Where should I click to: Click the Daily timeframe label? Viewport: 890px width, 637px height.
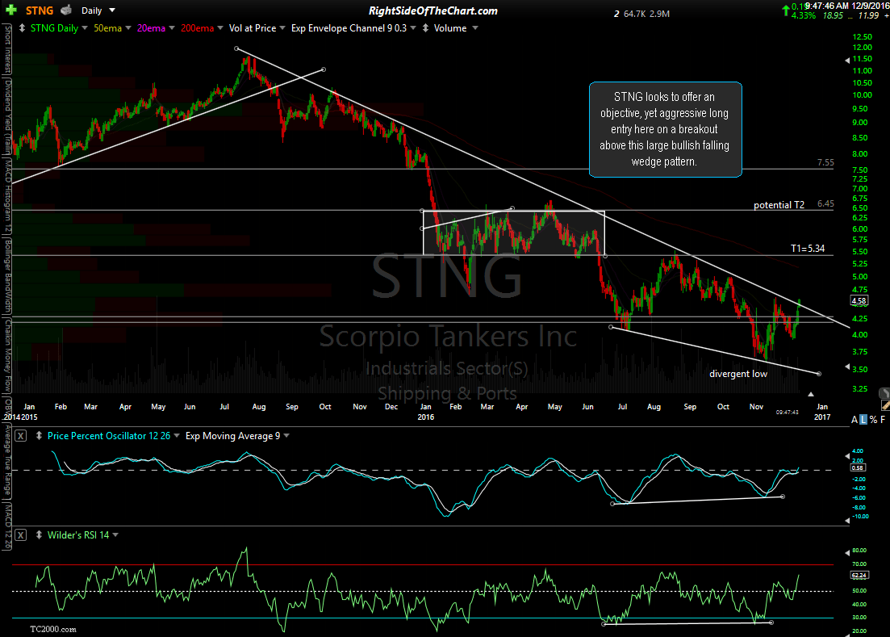point(91,10)
